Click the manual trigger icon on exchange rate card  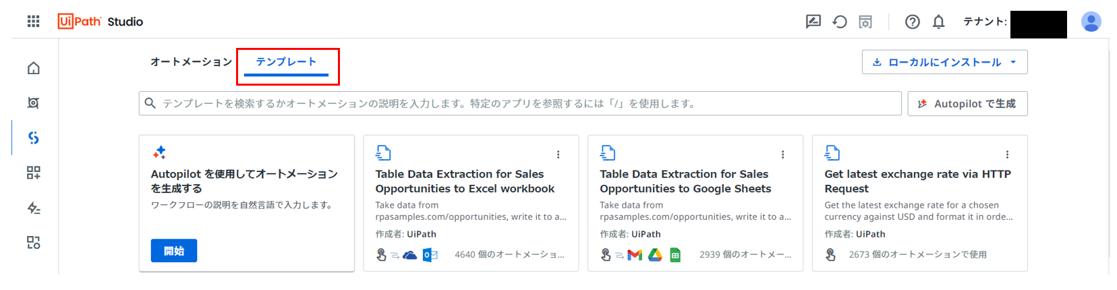[830, 255]
